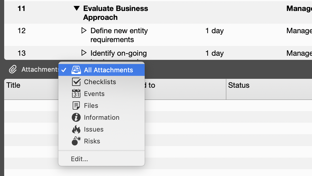Choose Edit… in the attachments menu
The image size is (312, 176).
(79, 159)
